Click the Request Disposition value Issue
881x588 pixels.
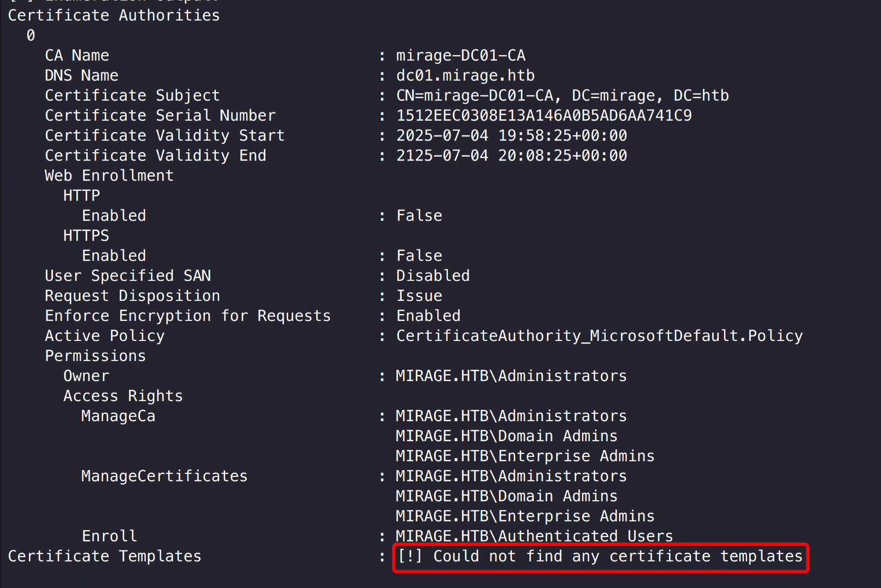tap(419, 296)
